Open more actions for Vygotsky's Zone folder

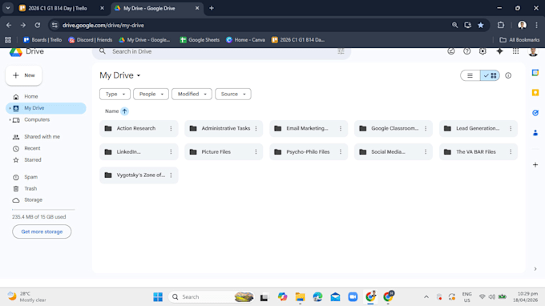pyautogui.click(x=171, y=175)
